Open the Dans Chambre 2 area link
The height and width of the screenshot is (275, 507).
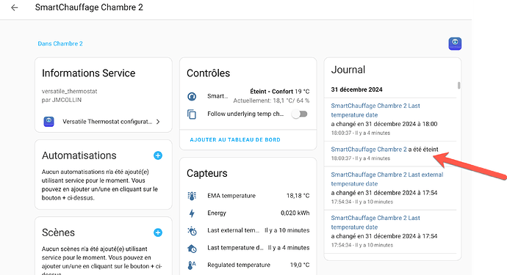[x=60, y=43]
